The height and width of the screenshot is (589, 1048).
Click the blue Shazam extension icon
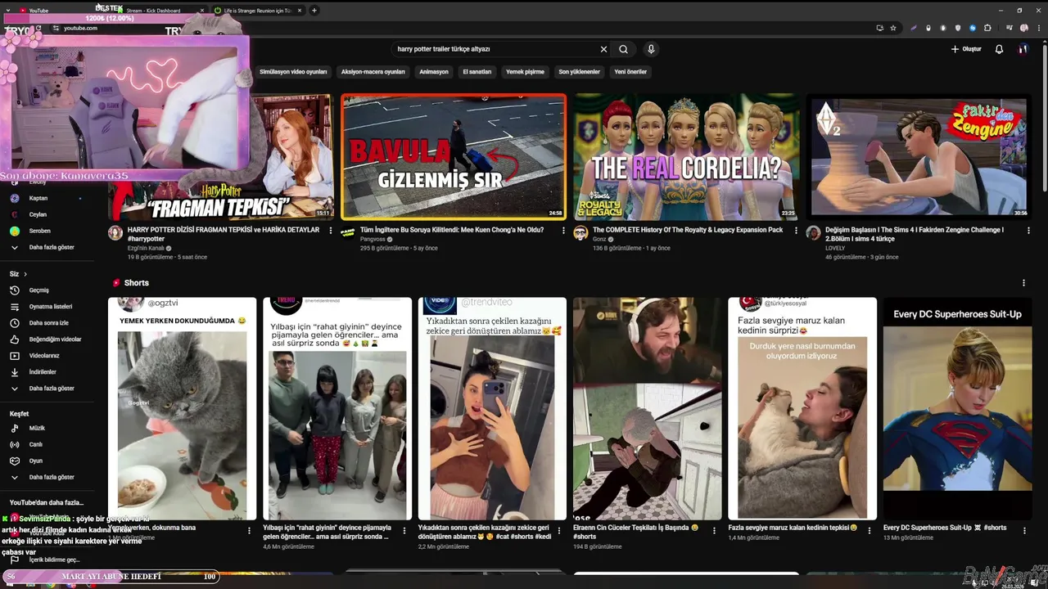973,28
